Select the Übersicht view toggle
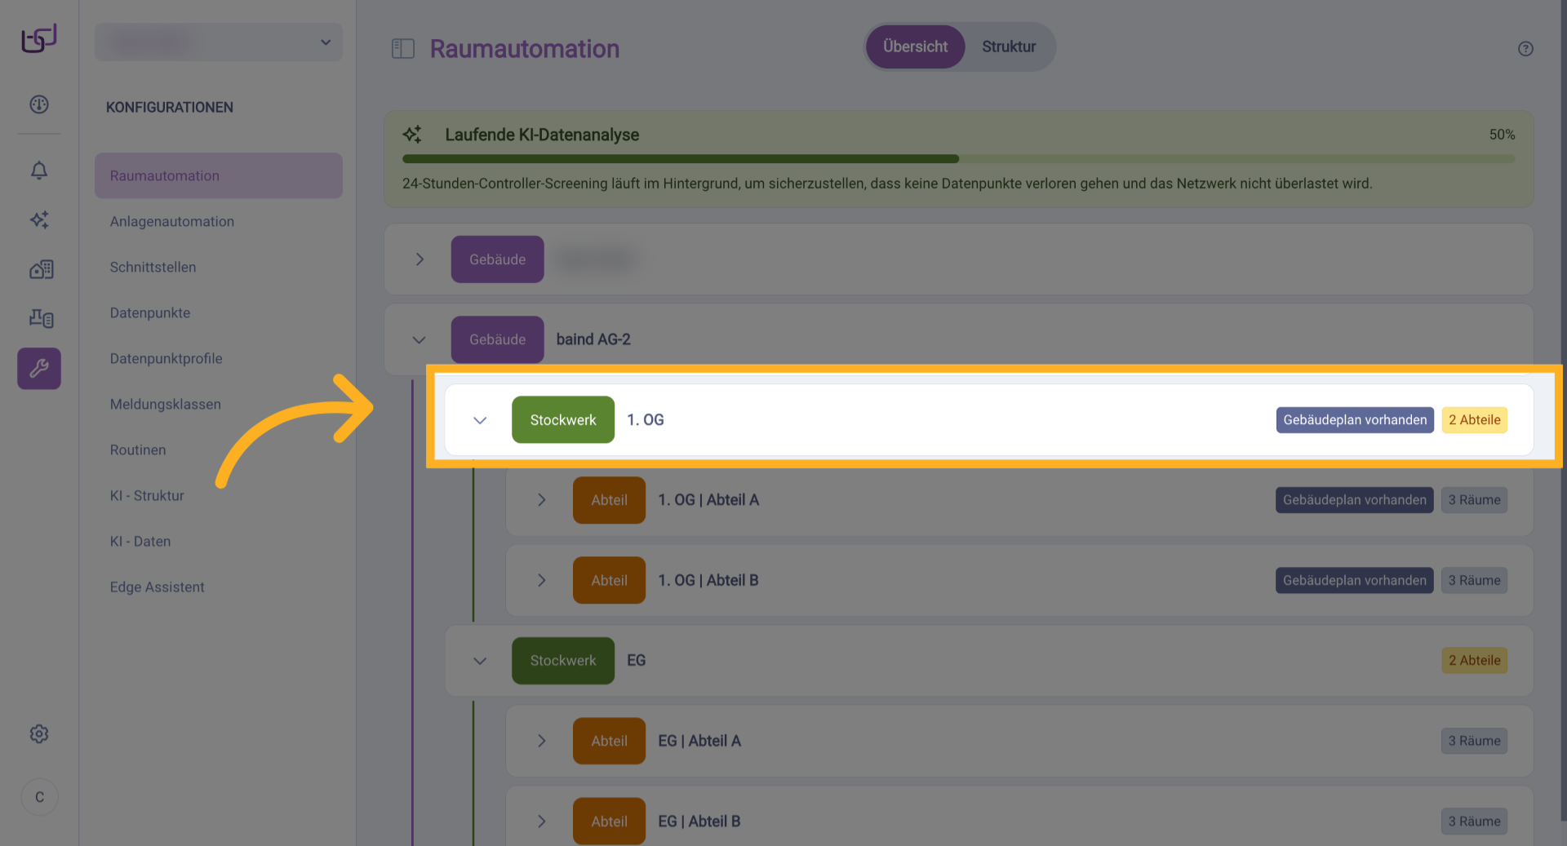The image size is (1567, 846). [915, 47]
